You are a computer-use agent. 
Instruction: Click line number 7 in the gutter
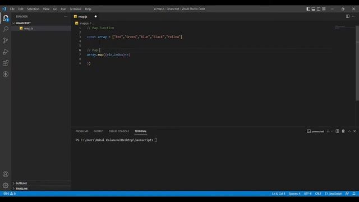[80, 54]
